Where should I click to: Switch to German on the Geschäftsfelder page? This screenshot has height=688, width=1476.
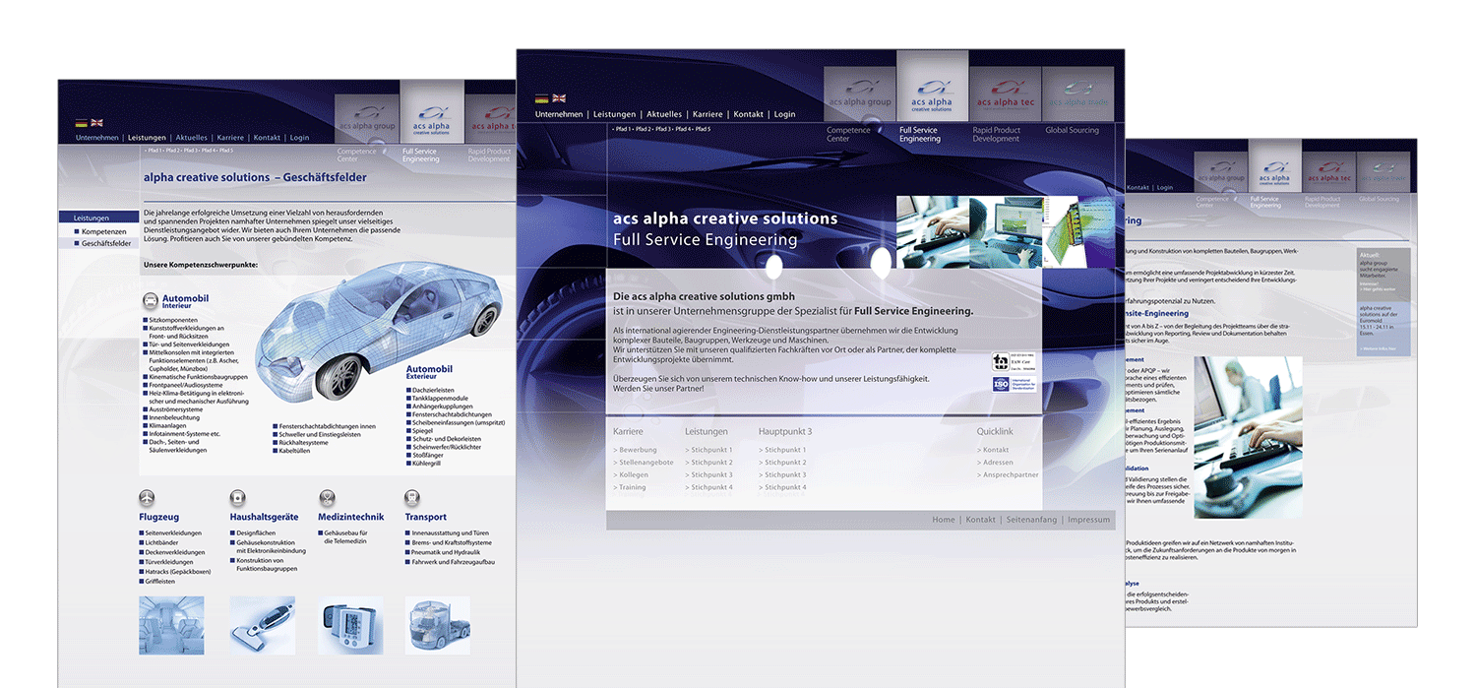[x=81, y=123]
